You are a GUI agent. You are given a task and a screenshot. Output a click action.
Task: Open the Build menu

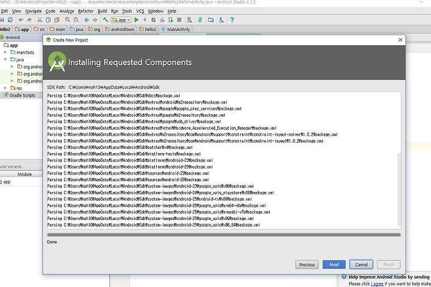102,11
